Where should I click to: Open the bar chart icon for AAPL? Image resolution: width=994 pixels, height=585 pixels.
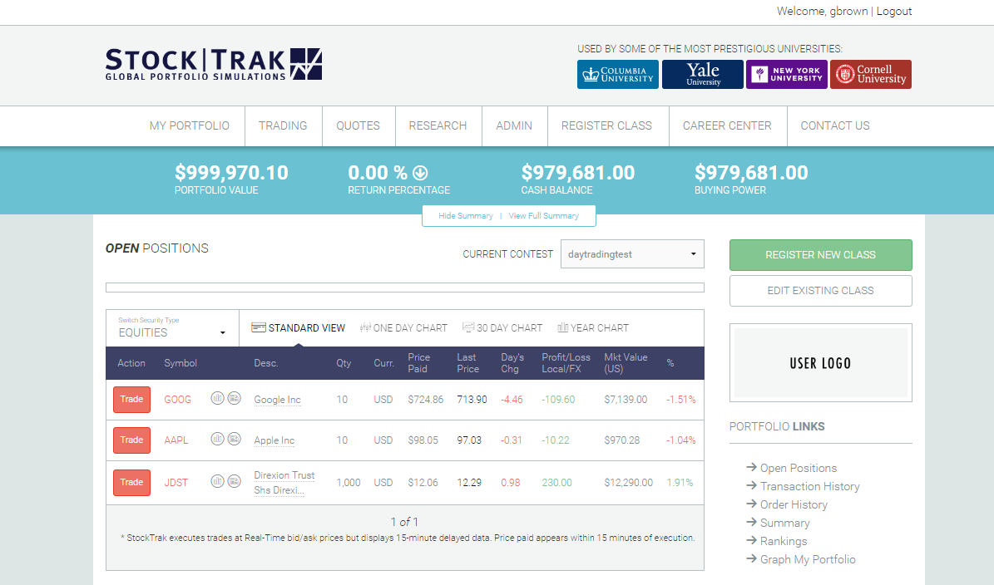click(x=217, y=439)
